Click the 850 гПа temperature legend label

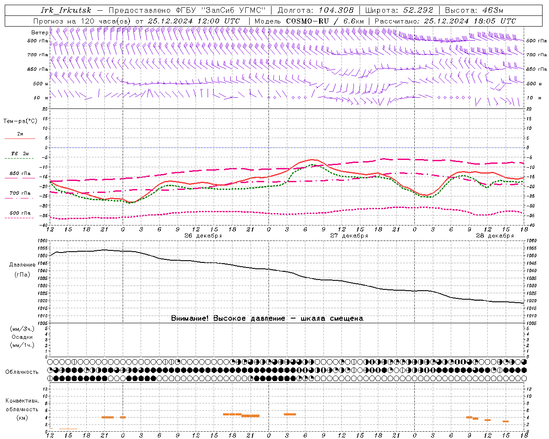pos(20,174)
